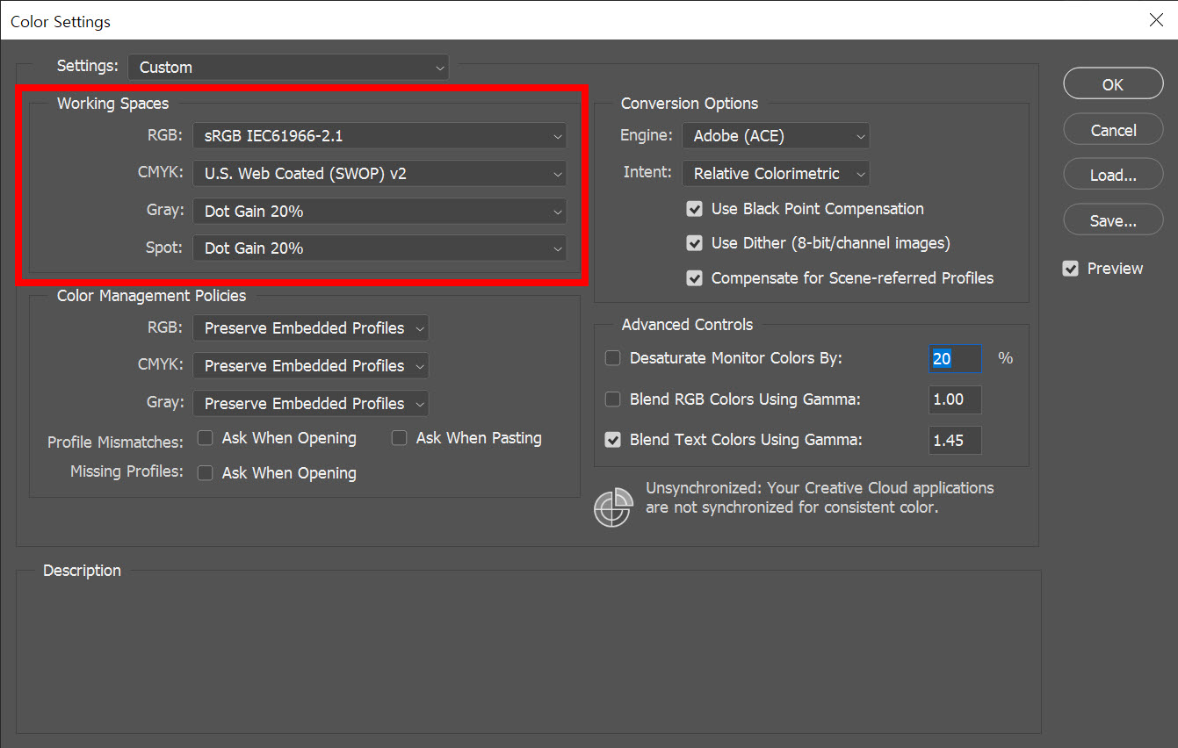Open Gray color management policy dropdown
1178x748 pixels.
click(311, 404)
